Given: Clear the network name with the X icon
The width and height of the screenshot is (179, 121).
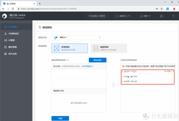Looking at the screenshot, I should (100, 38).
